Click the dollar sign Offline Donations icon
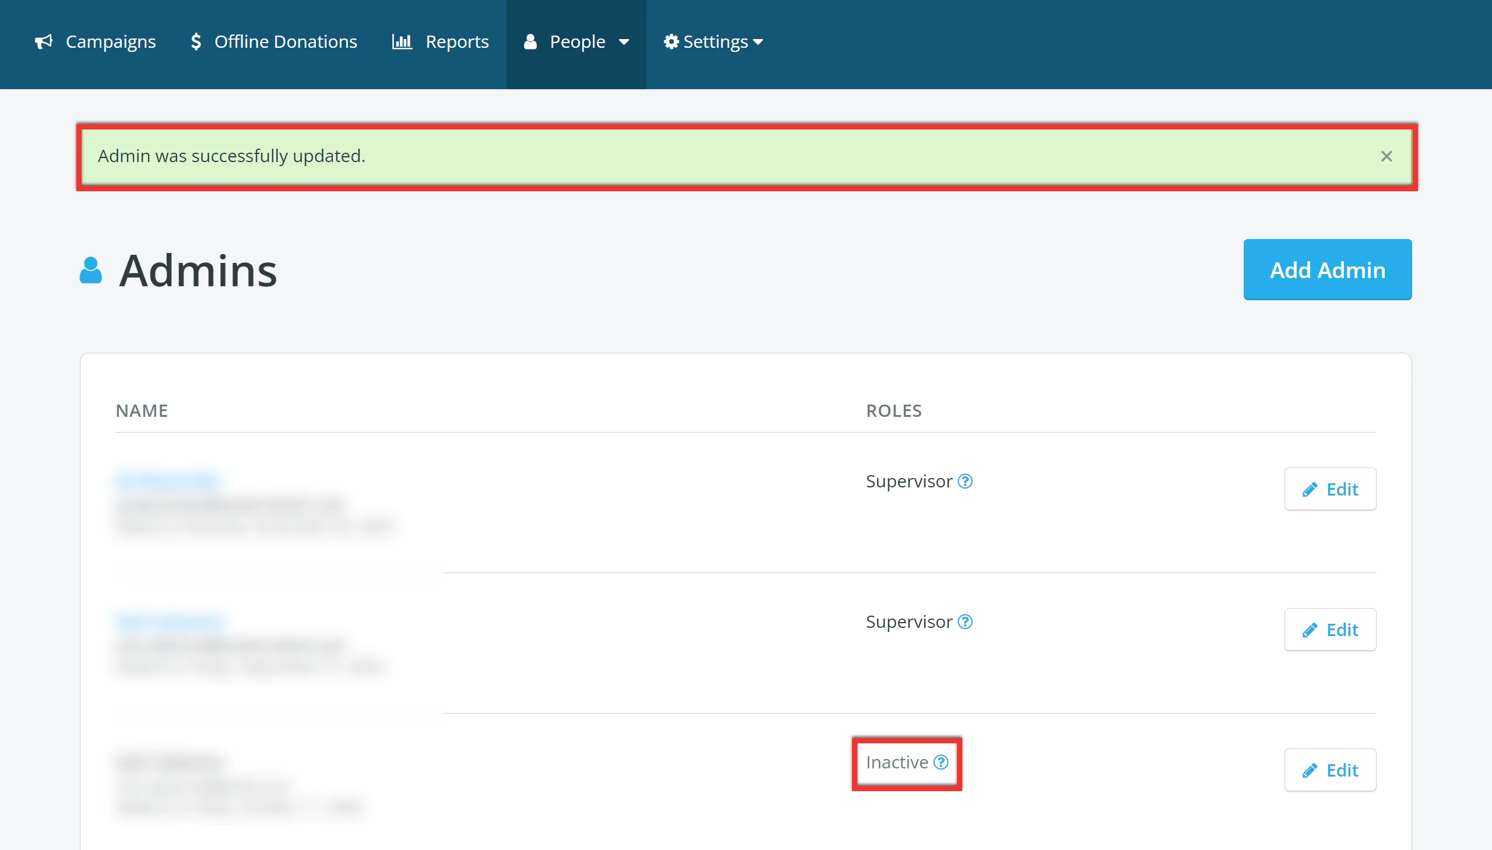1492x850 pixels. [196, 41]
